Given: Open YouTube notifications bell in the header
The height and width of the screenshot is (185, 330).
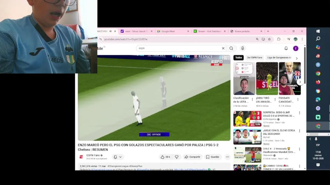Looking at the screenshot, I should click(286, 48).
